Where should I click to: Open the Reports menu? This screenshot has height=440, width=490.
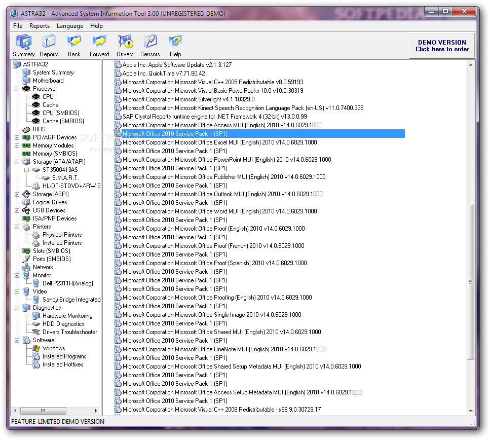(40, 26)
